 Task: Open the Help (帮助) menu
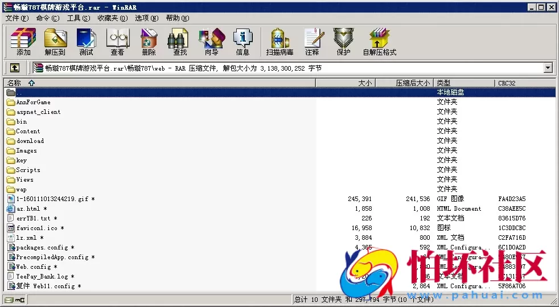pyautogui.click(x=178, y=18)
